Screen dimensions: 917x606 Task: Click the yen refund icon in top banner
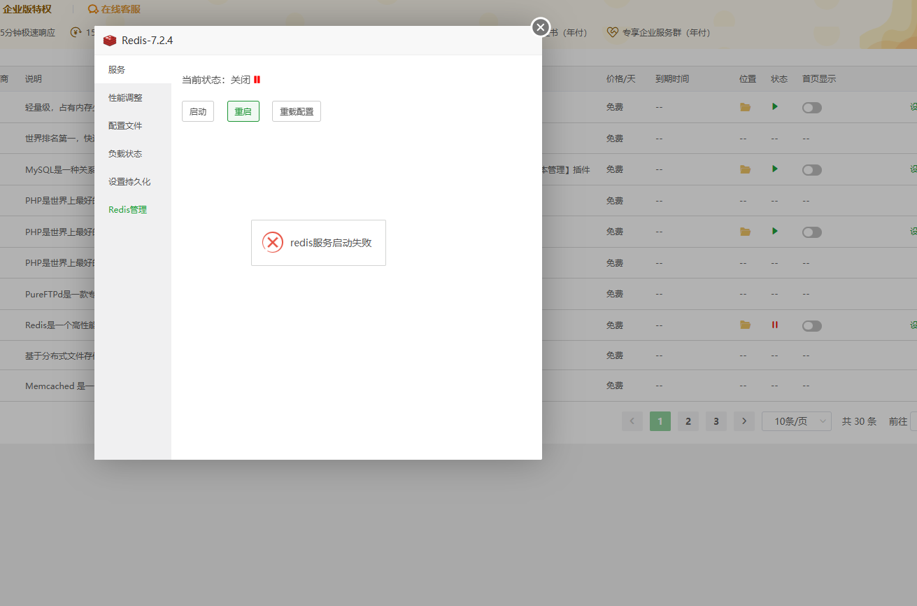point(76,32)
